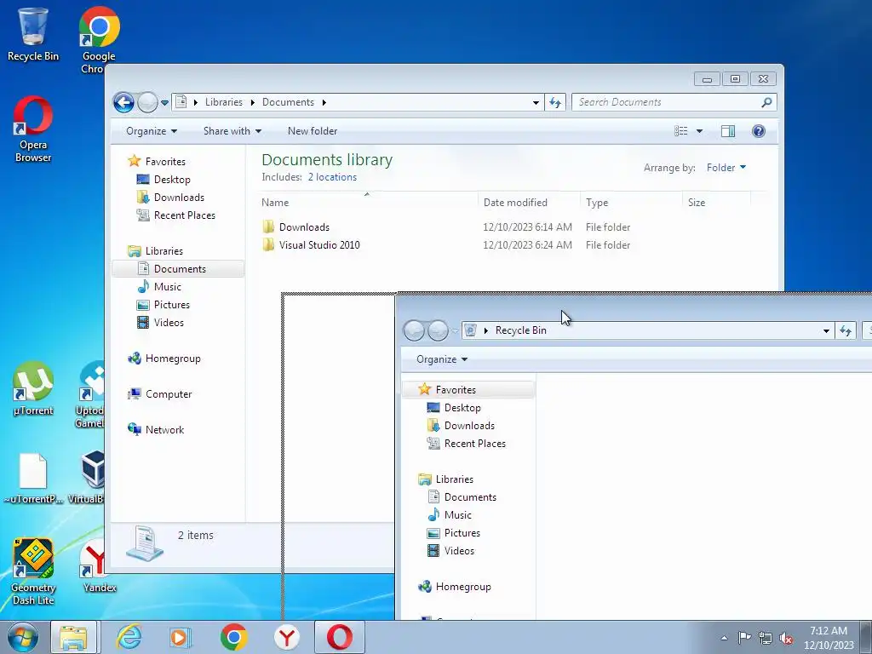Select the VirtualBox desktop shortcut

point(89,478)
